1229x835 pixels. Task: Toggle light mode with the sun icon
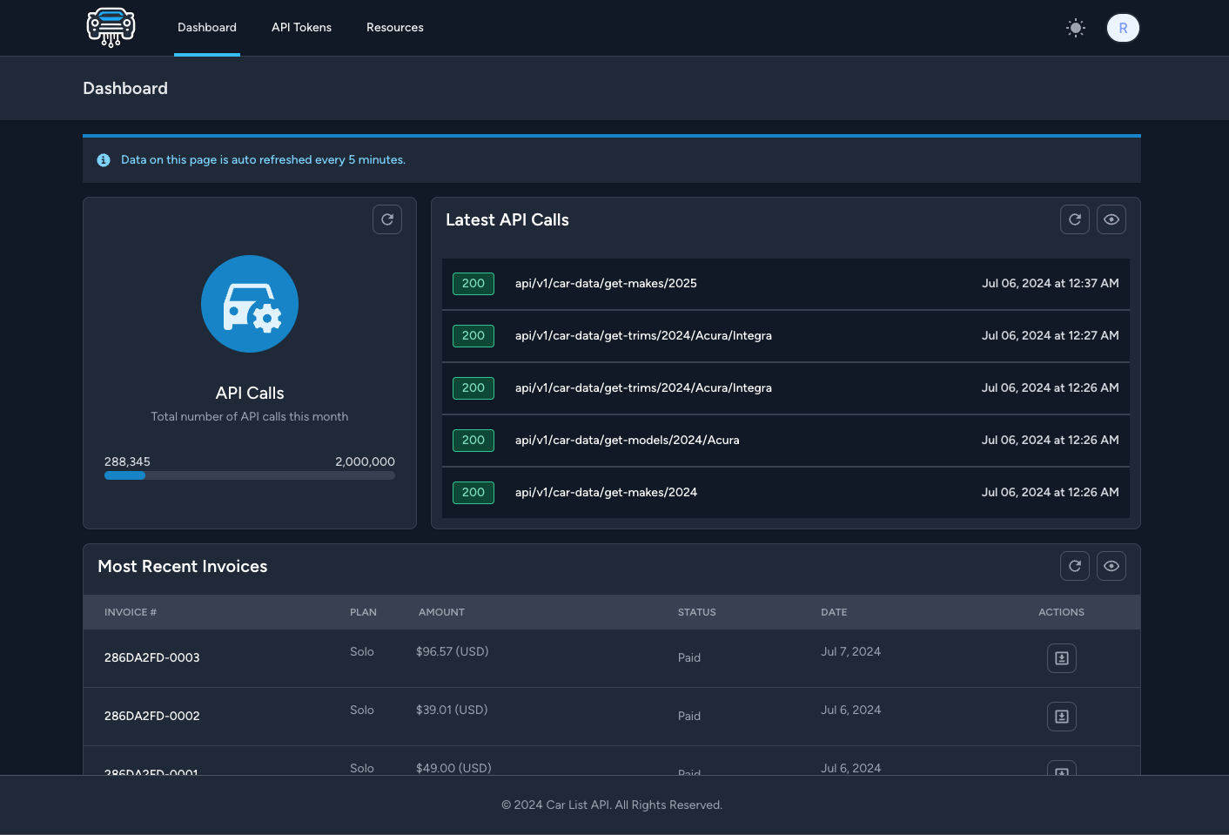click(1076, 28)
